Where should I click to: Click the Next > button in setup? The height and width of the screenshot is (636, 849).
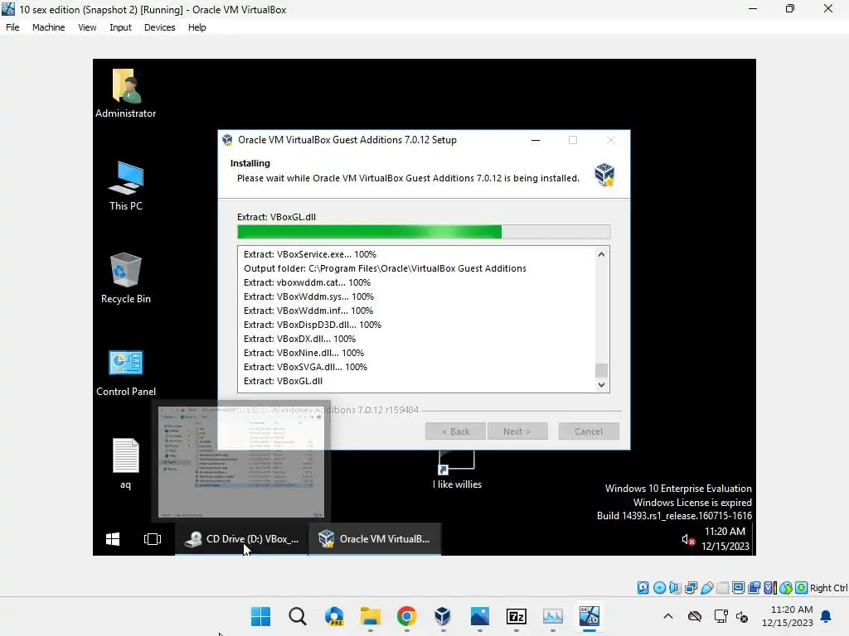click(517, 431)
